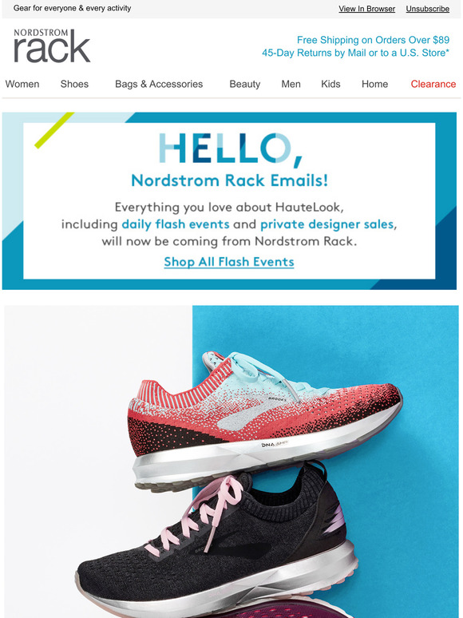Viewport: 463px width, 618px height.
Task: Open the Home category
Action: 374,84
